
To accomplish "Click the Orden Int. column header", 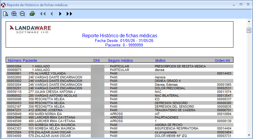I will coord(222,61).
